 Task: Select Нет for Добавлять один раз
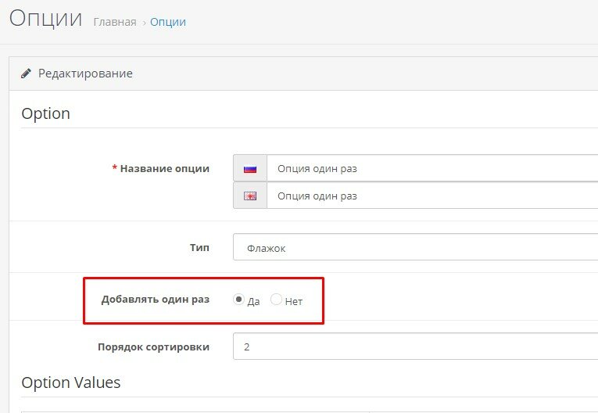(x=276, y=300)
